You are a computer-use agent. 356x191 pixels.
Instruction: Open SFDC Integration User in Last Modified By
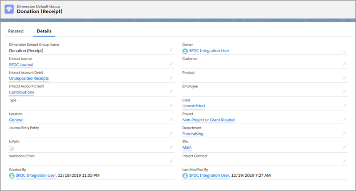(209, 175)
